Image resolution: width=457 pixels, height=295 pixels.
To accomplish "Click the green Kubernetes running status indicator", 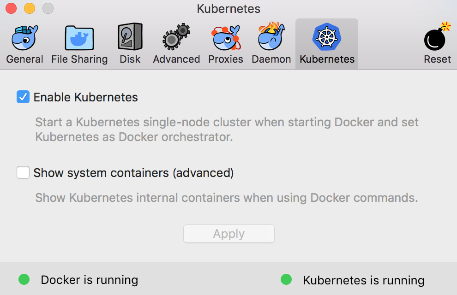I will click(286, 280).
